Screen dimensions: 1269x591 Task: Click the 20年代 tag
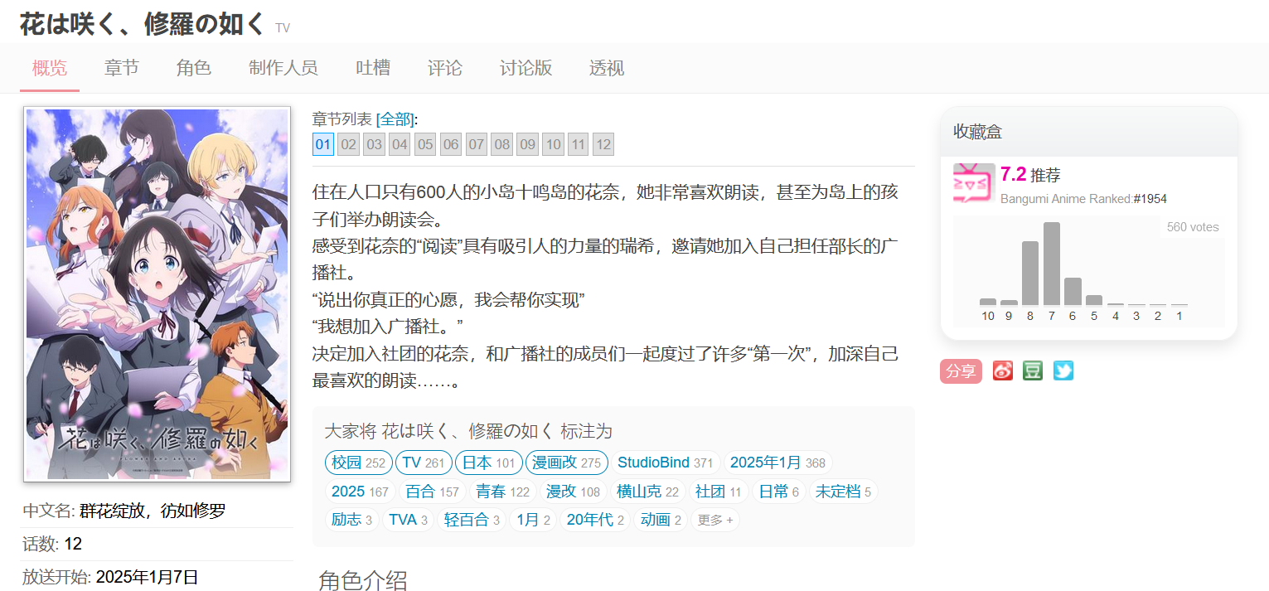coord(595,520)
